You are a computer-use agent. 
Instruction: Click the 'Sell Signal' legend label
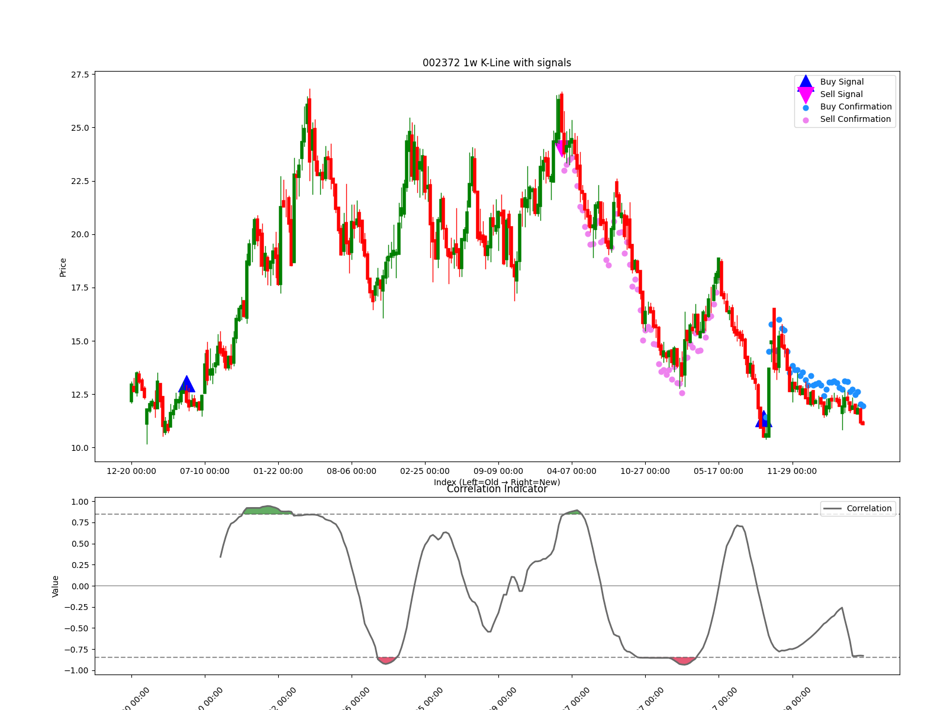coord(841,94)
